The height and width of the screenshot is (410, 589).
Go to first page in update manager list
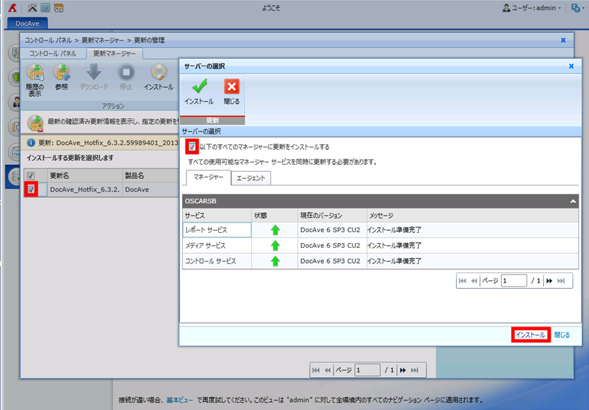[316, 370]
